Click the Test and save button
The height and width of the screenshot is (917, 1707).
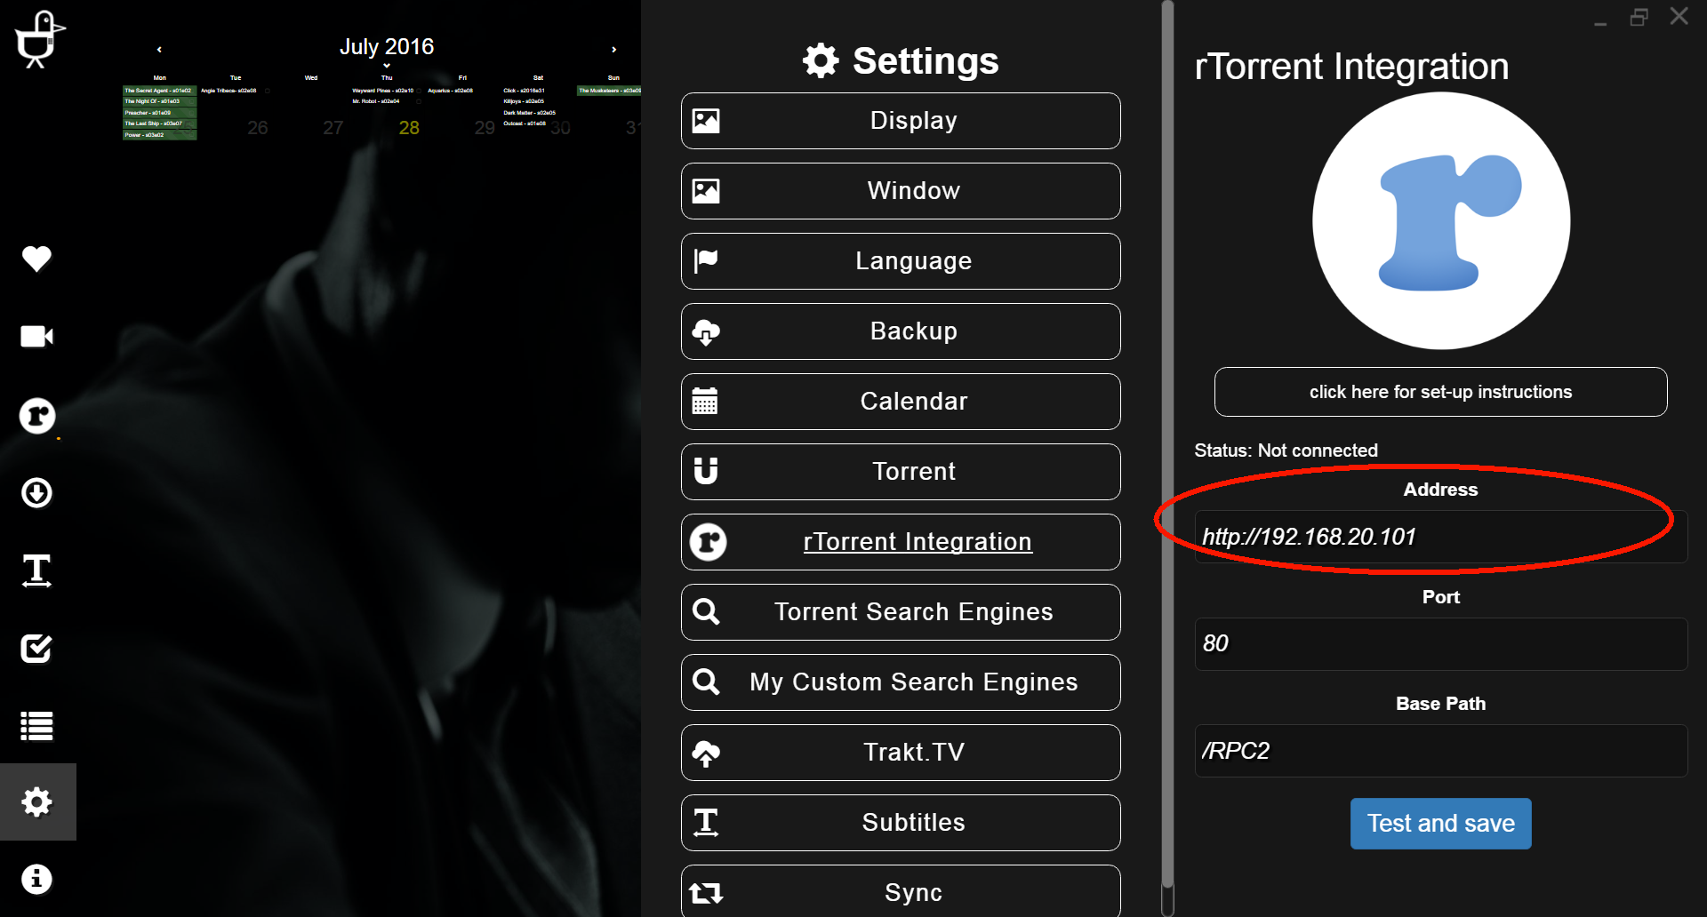[1440, 824]
